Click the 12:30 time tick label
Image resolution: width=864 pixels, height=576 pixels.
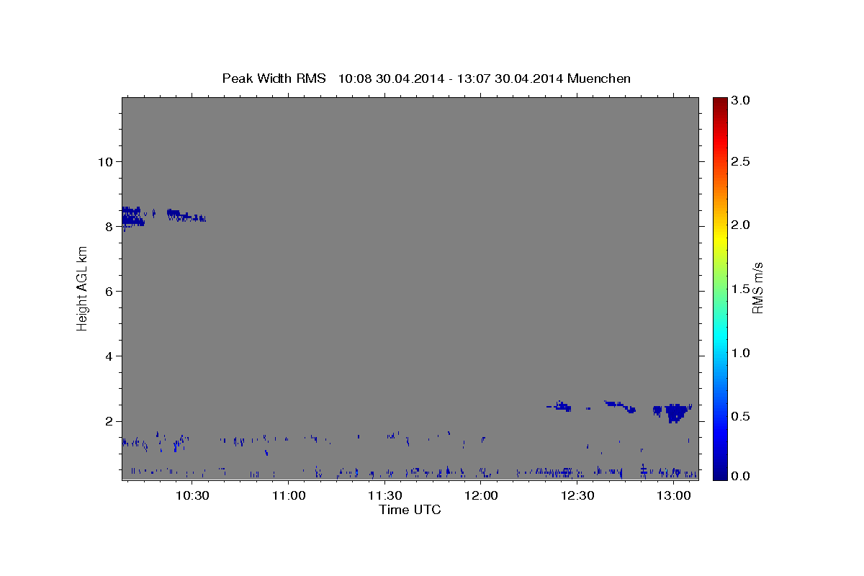577,495
